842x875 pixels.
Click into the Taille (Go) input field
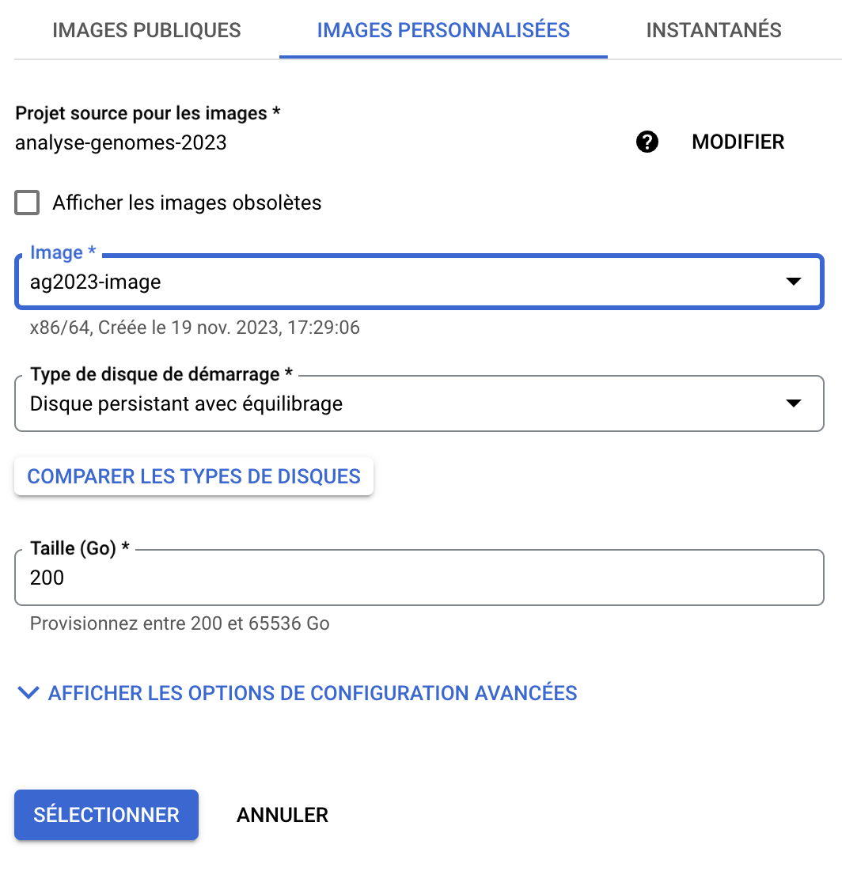click(x=419, y=578)
